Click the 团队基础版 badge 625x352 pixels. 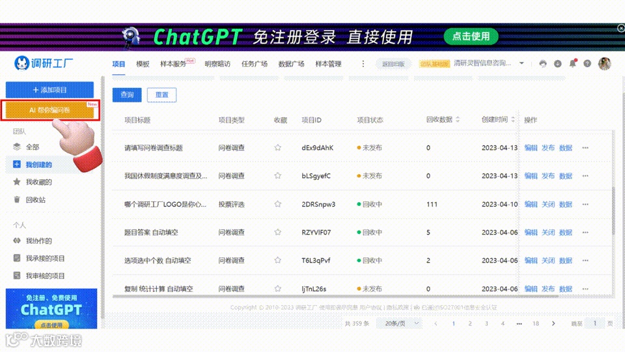coord(434,64)
